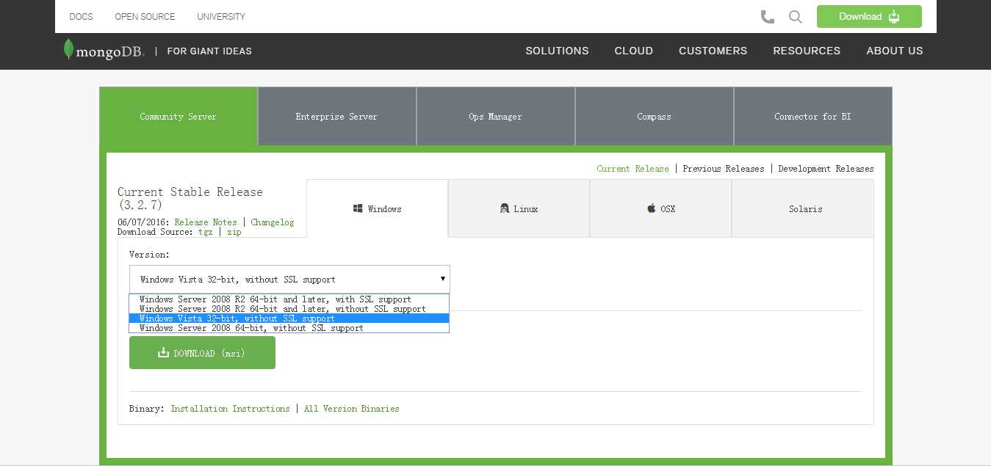Click the FOR GIANT IDEAS tagline

[x=209, y=51]
